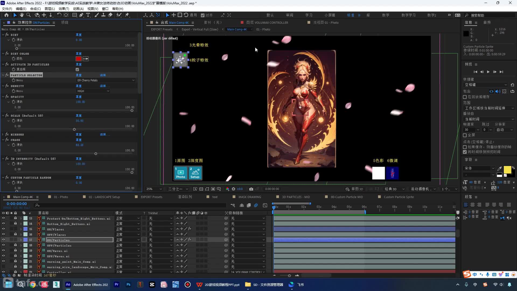Click the reset exposure icon
The image size is (517, 291).
233,189
